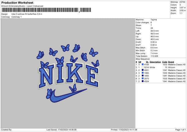Choose the navy swatch for thread 4324
Image resolution: width=187 pixels, height=132 pixels.
[x=142, y=81]
